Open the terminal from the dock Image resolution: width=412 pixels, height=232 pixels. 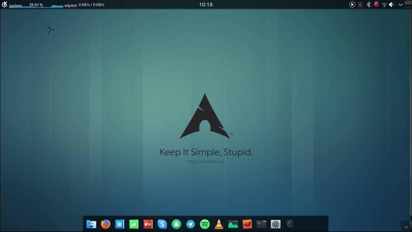pos(261,224)
